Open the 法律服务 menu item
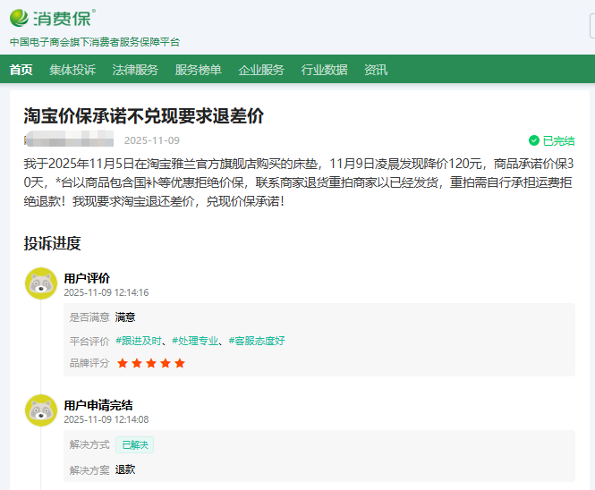This screenshot has width=595, height=490. point(135,70)
